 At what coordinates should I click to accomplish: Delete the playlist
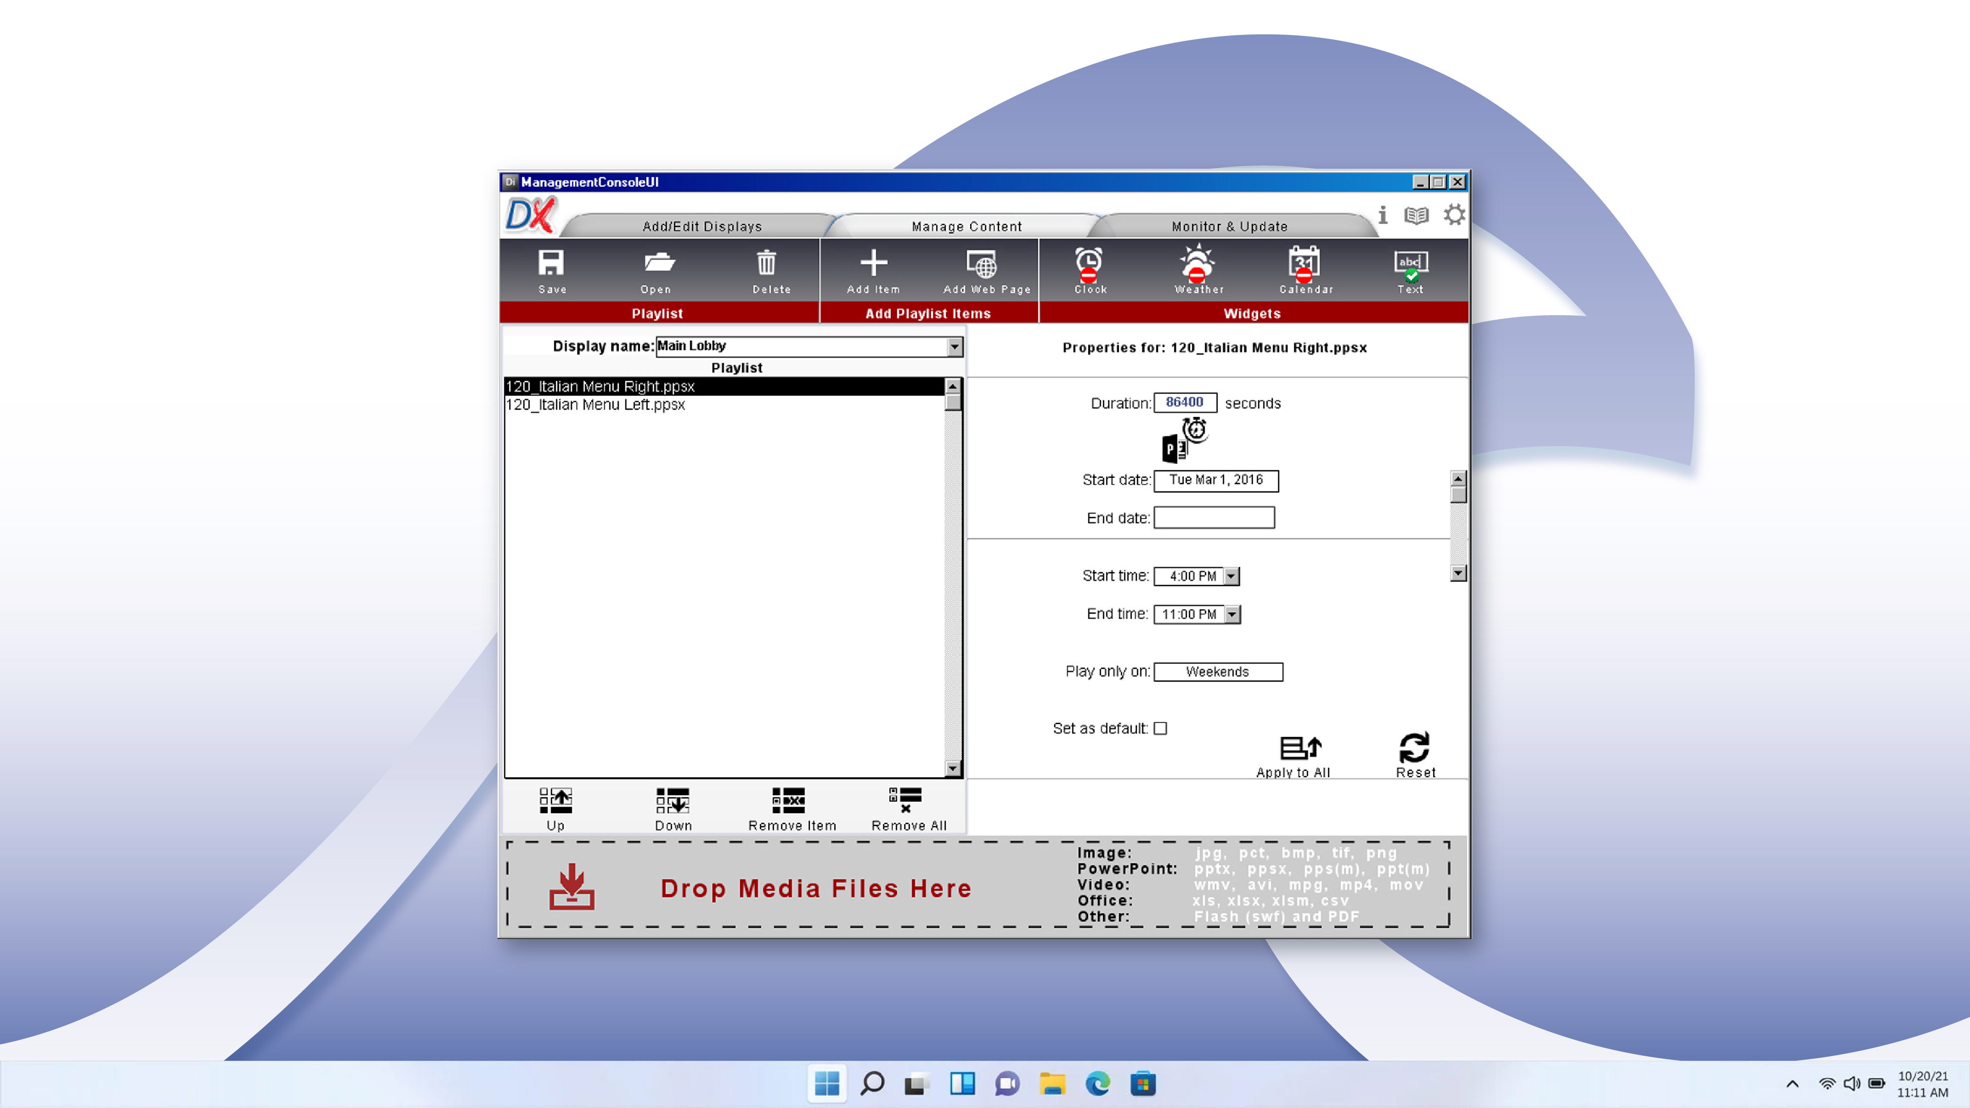pyautogui.click(x=767, y=269)
